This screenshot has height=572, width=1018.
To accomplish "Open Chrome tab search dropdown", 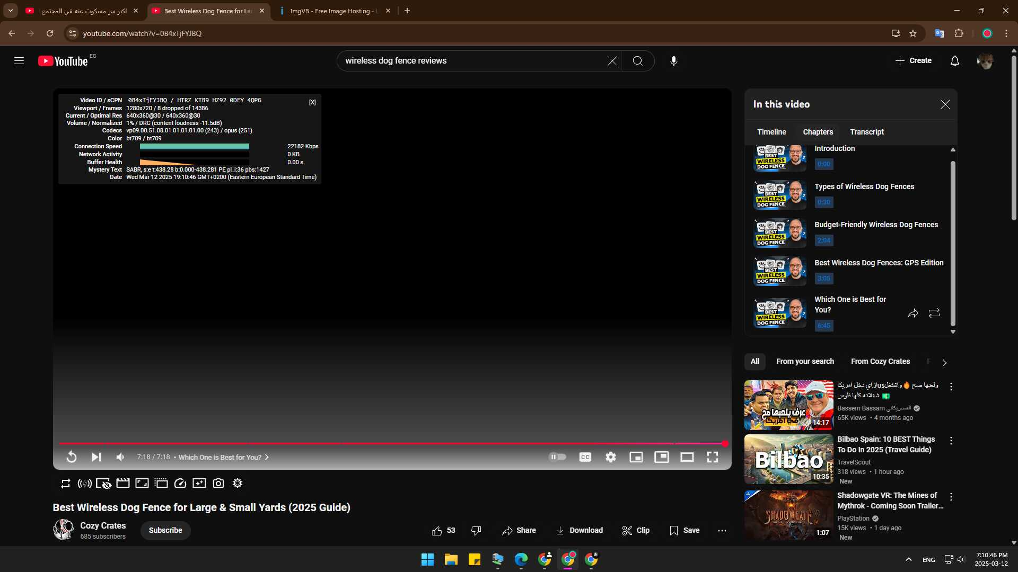I will (11, 11).
